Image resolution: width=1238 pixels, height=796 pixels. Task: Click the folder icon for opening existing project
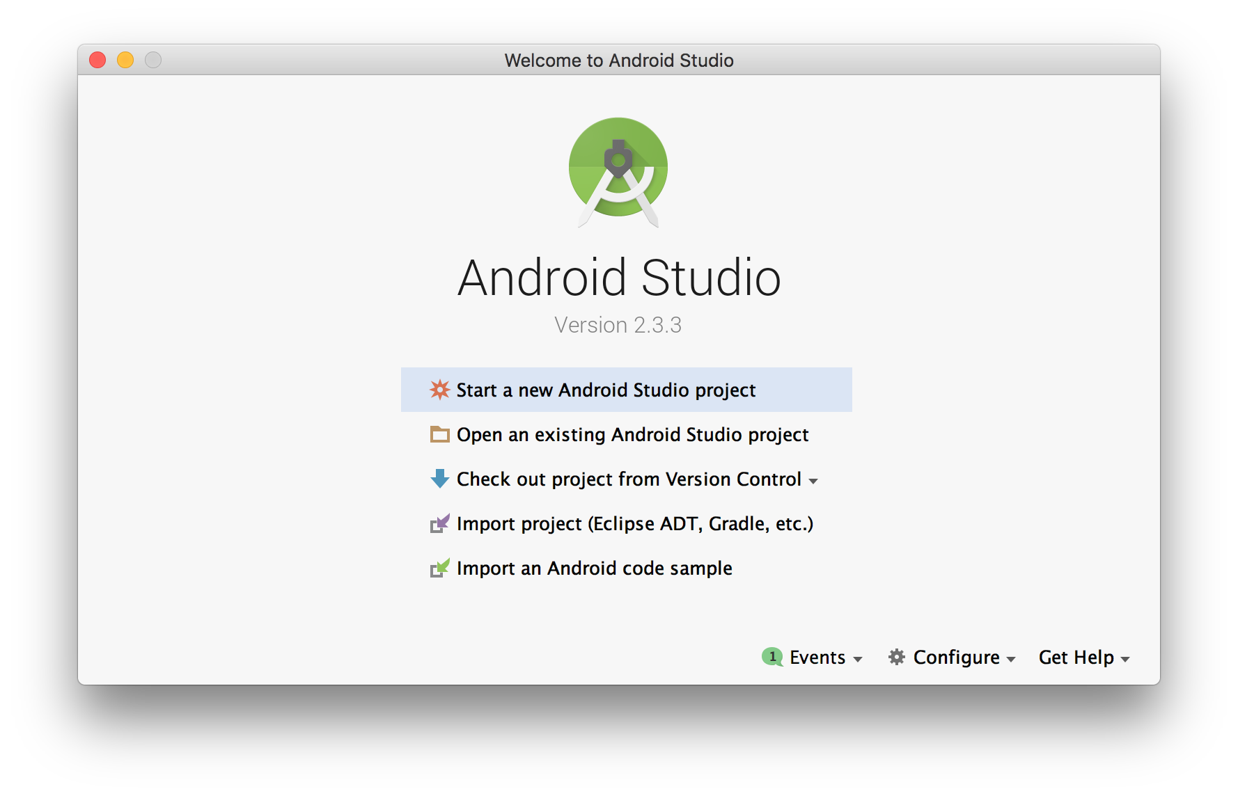[x=439, y=434]
